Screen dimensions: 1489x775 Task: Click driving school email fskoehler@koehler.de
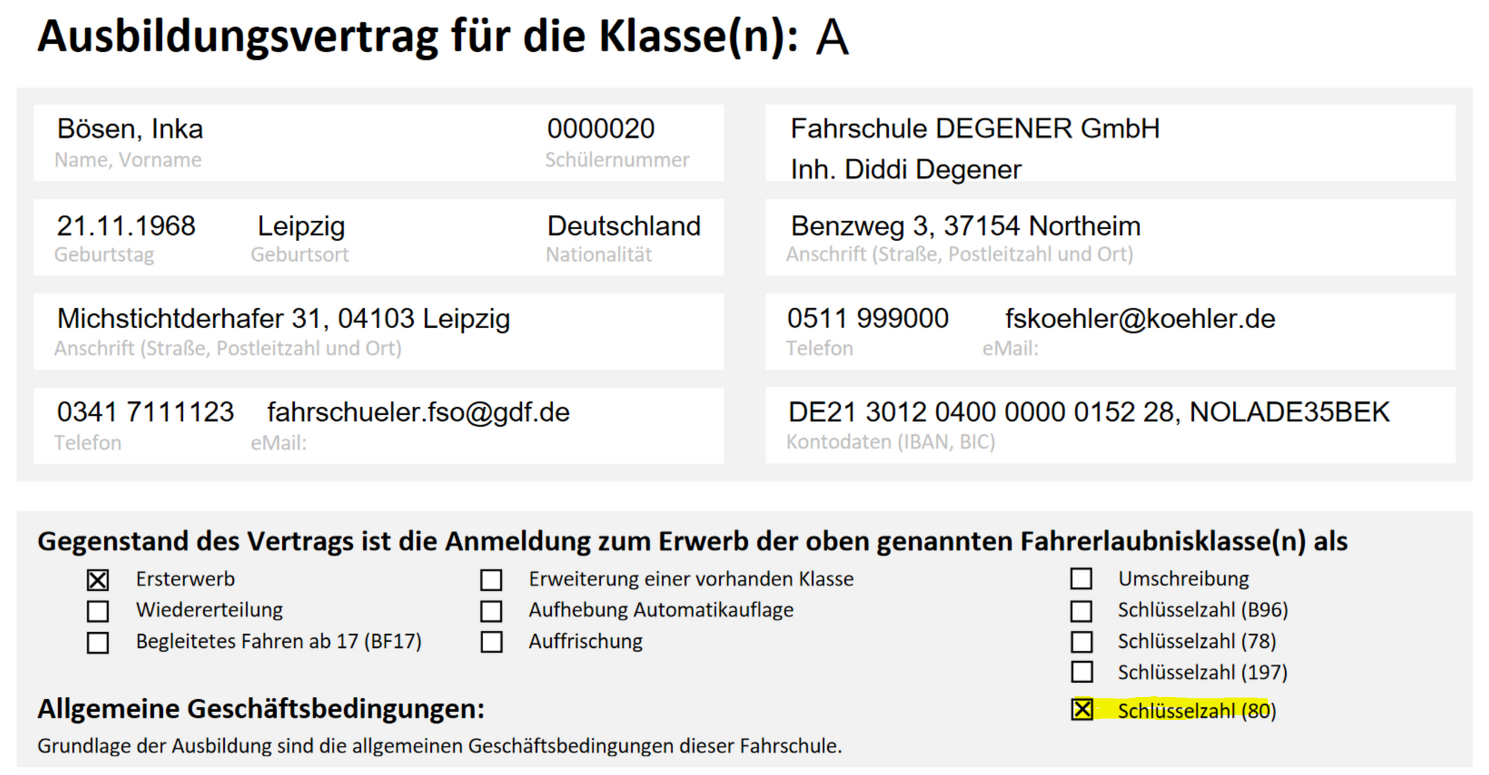(1140, 319)
